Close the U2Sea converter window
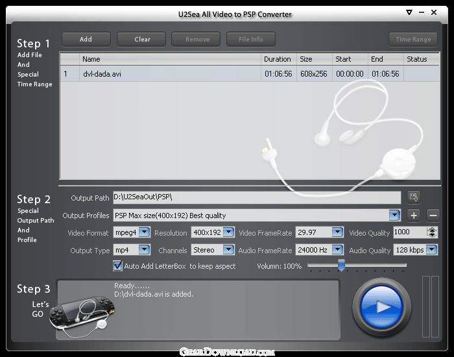454x357 pixels. coord(434,12)
